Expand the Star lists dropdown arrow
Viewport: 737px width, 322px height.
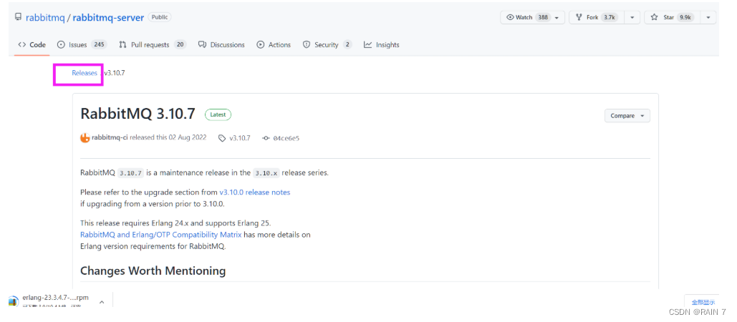(x=708, y=17)
